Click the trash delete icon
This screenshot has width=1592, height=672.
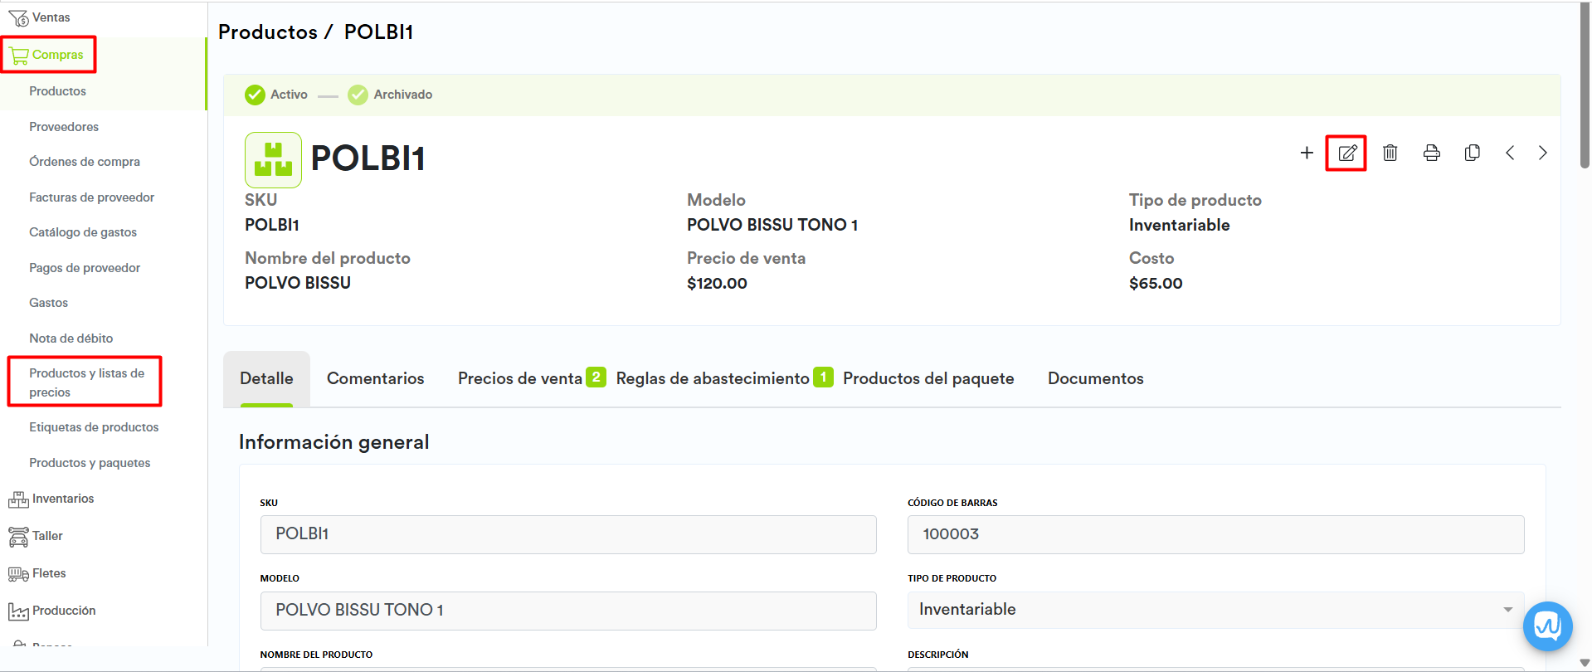[1390, 153]
